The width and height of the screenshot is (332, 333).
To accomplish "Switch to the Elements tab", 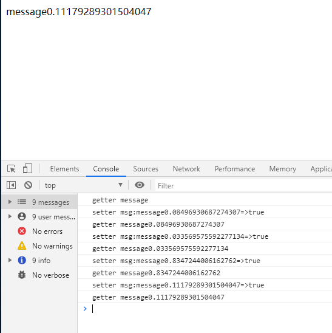I will pos(64,169).
